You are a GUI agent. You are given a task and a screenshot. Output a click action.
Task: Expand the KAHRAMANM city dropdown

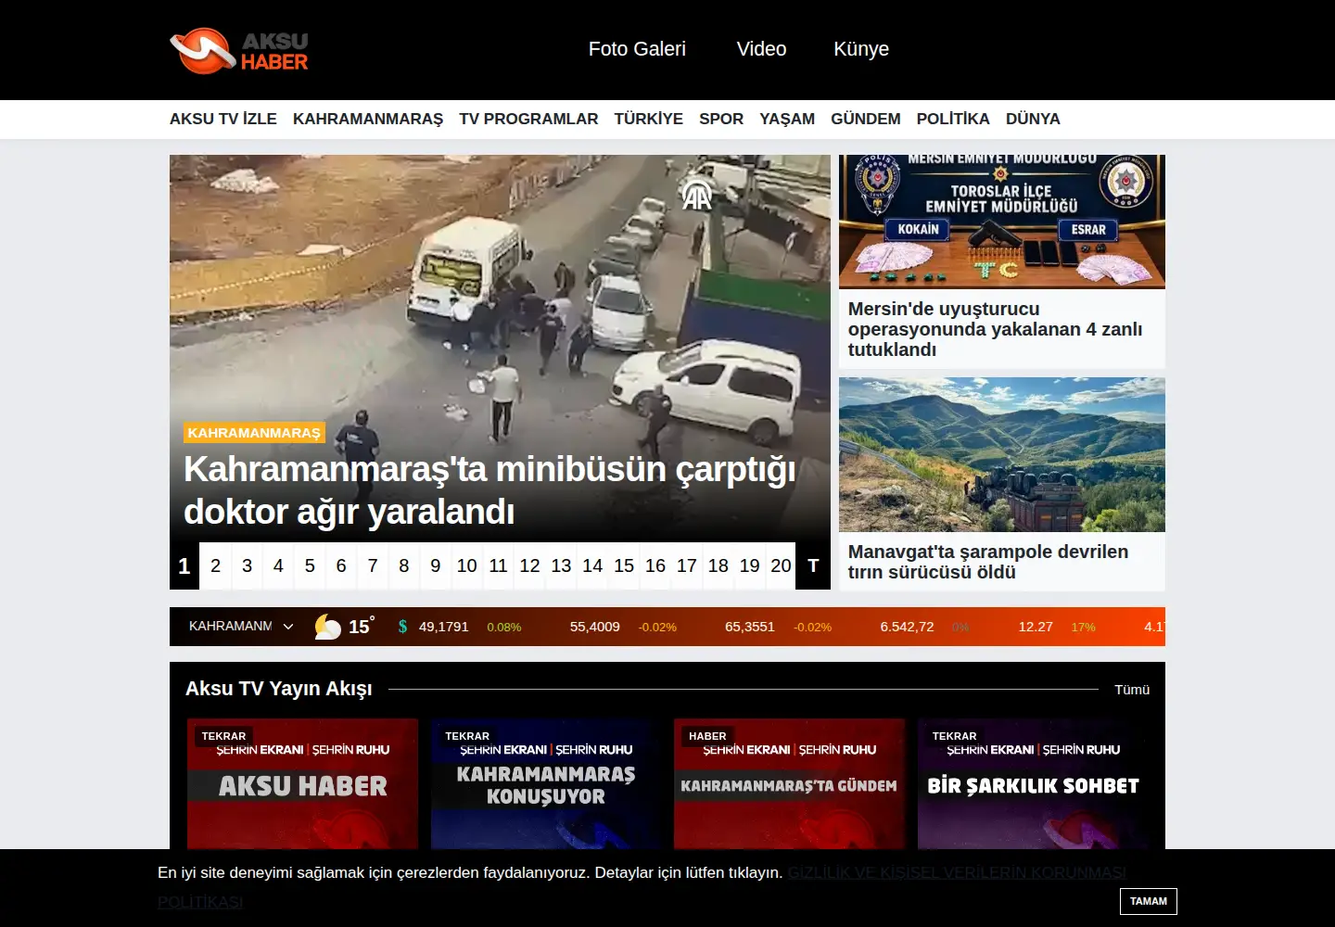[241, 626]
